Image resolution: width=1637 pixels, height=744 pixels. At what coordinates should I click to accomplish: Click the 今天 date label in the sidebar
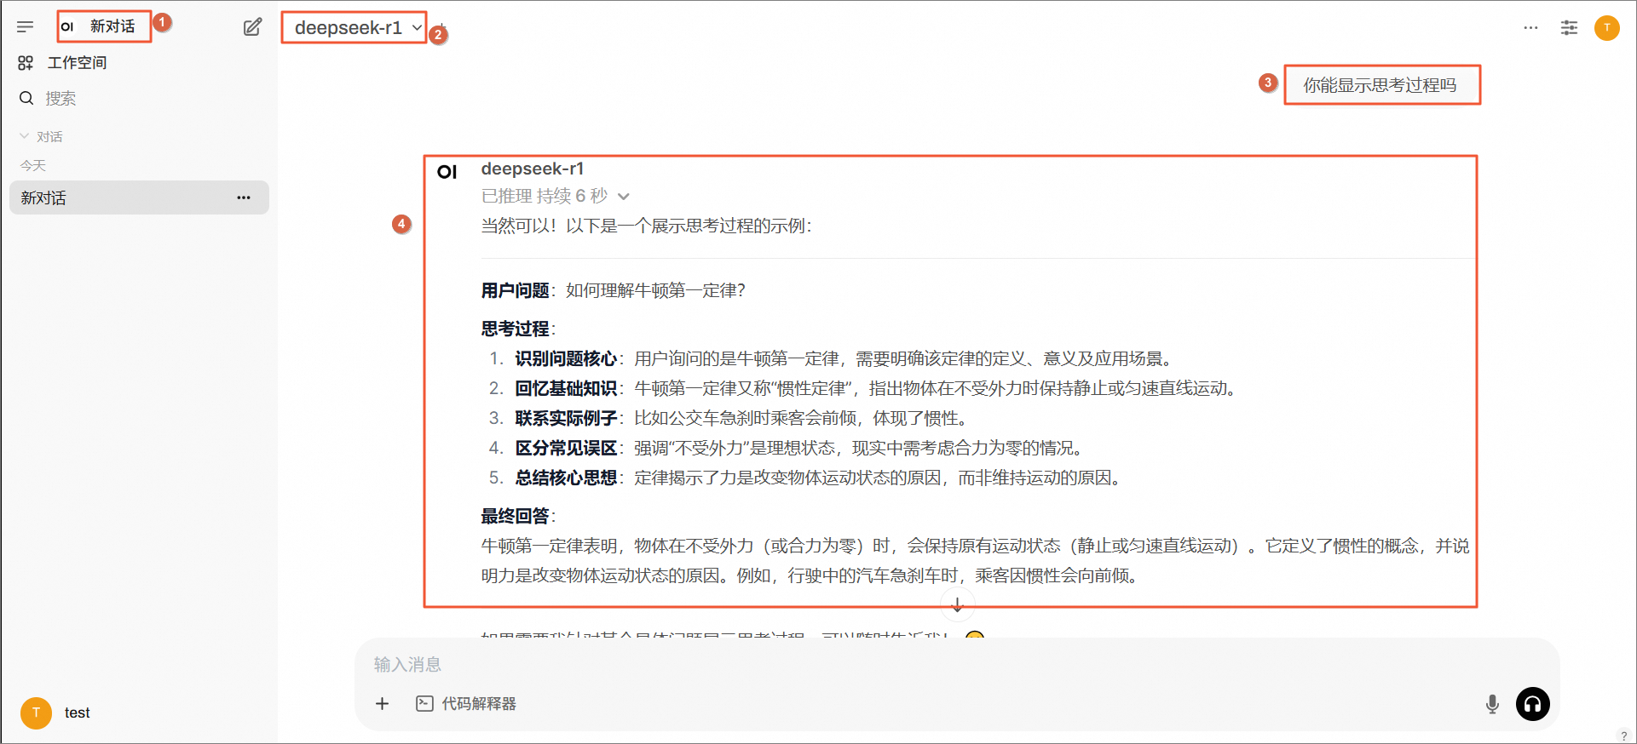coord(33,165)
